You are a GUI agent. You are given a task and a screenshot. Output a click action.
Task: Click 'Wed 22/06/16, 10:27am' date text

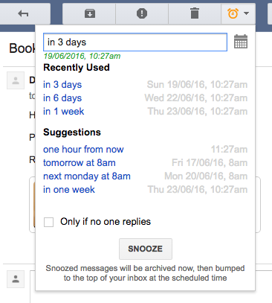196,98
